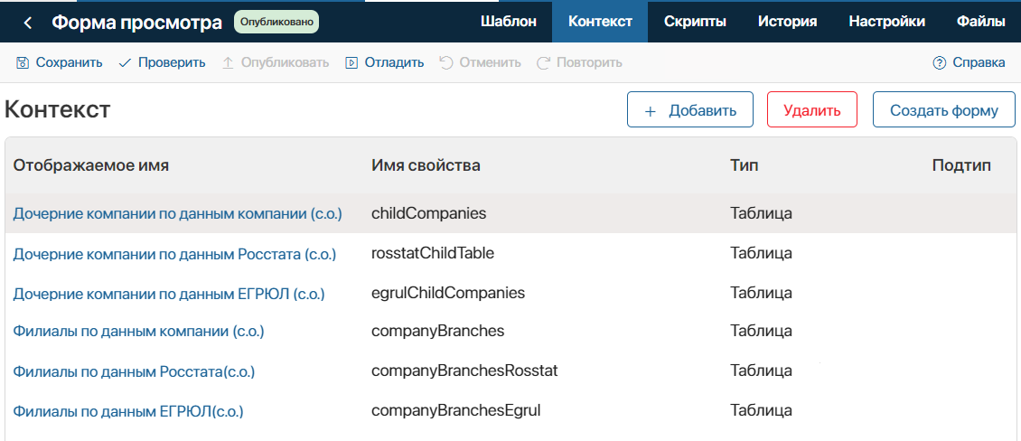Image resolution: width=1021 pixels, height=441 pixels.
Task: Click the Создать форму button
Action: (x=944, y=109)
